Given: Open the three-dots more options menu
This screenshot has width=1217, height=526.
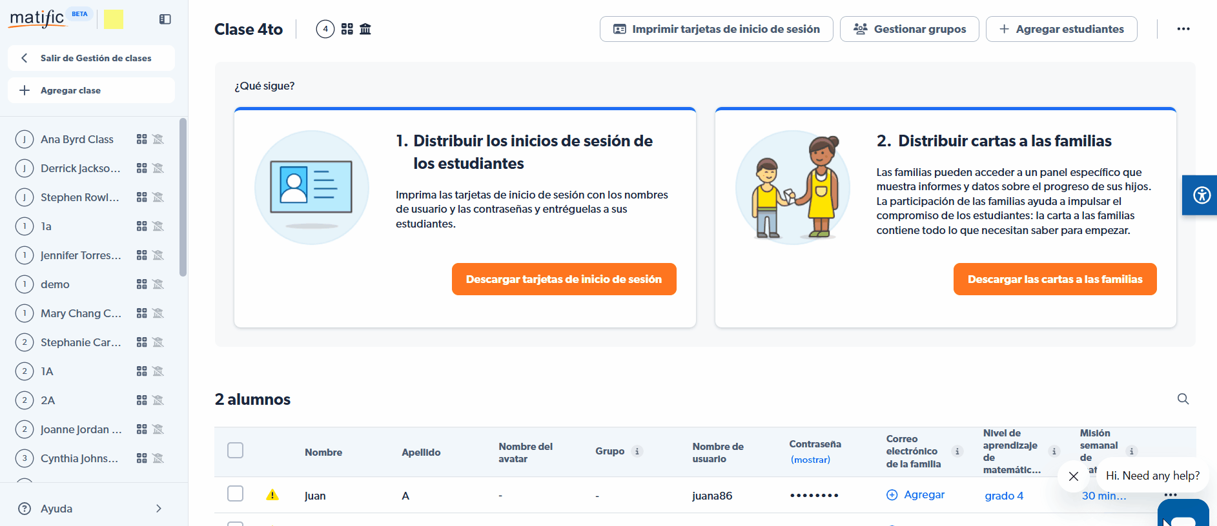Looking at the screenshot, I should click(x=1183, y=29).
